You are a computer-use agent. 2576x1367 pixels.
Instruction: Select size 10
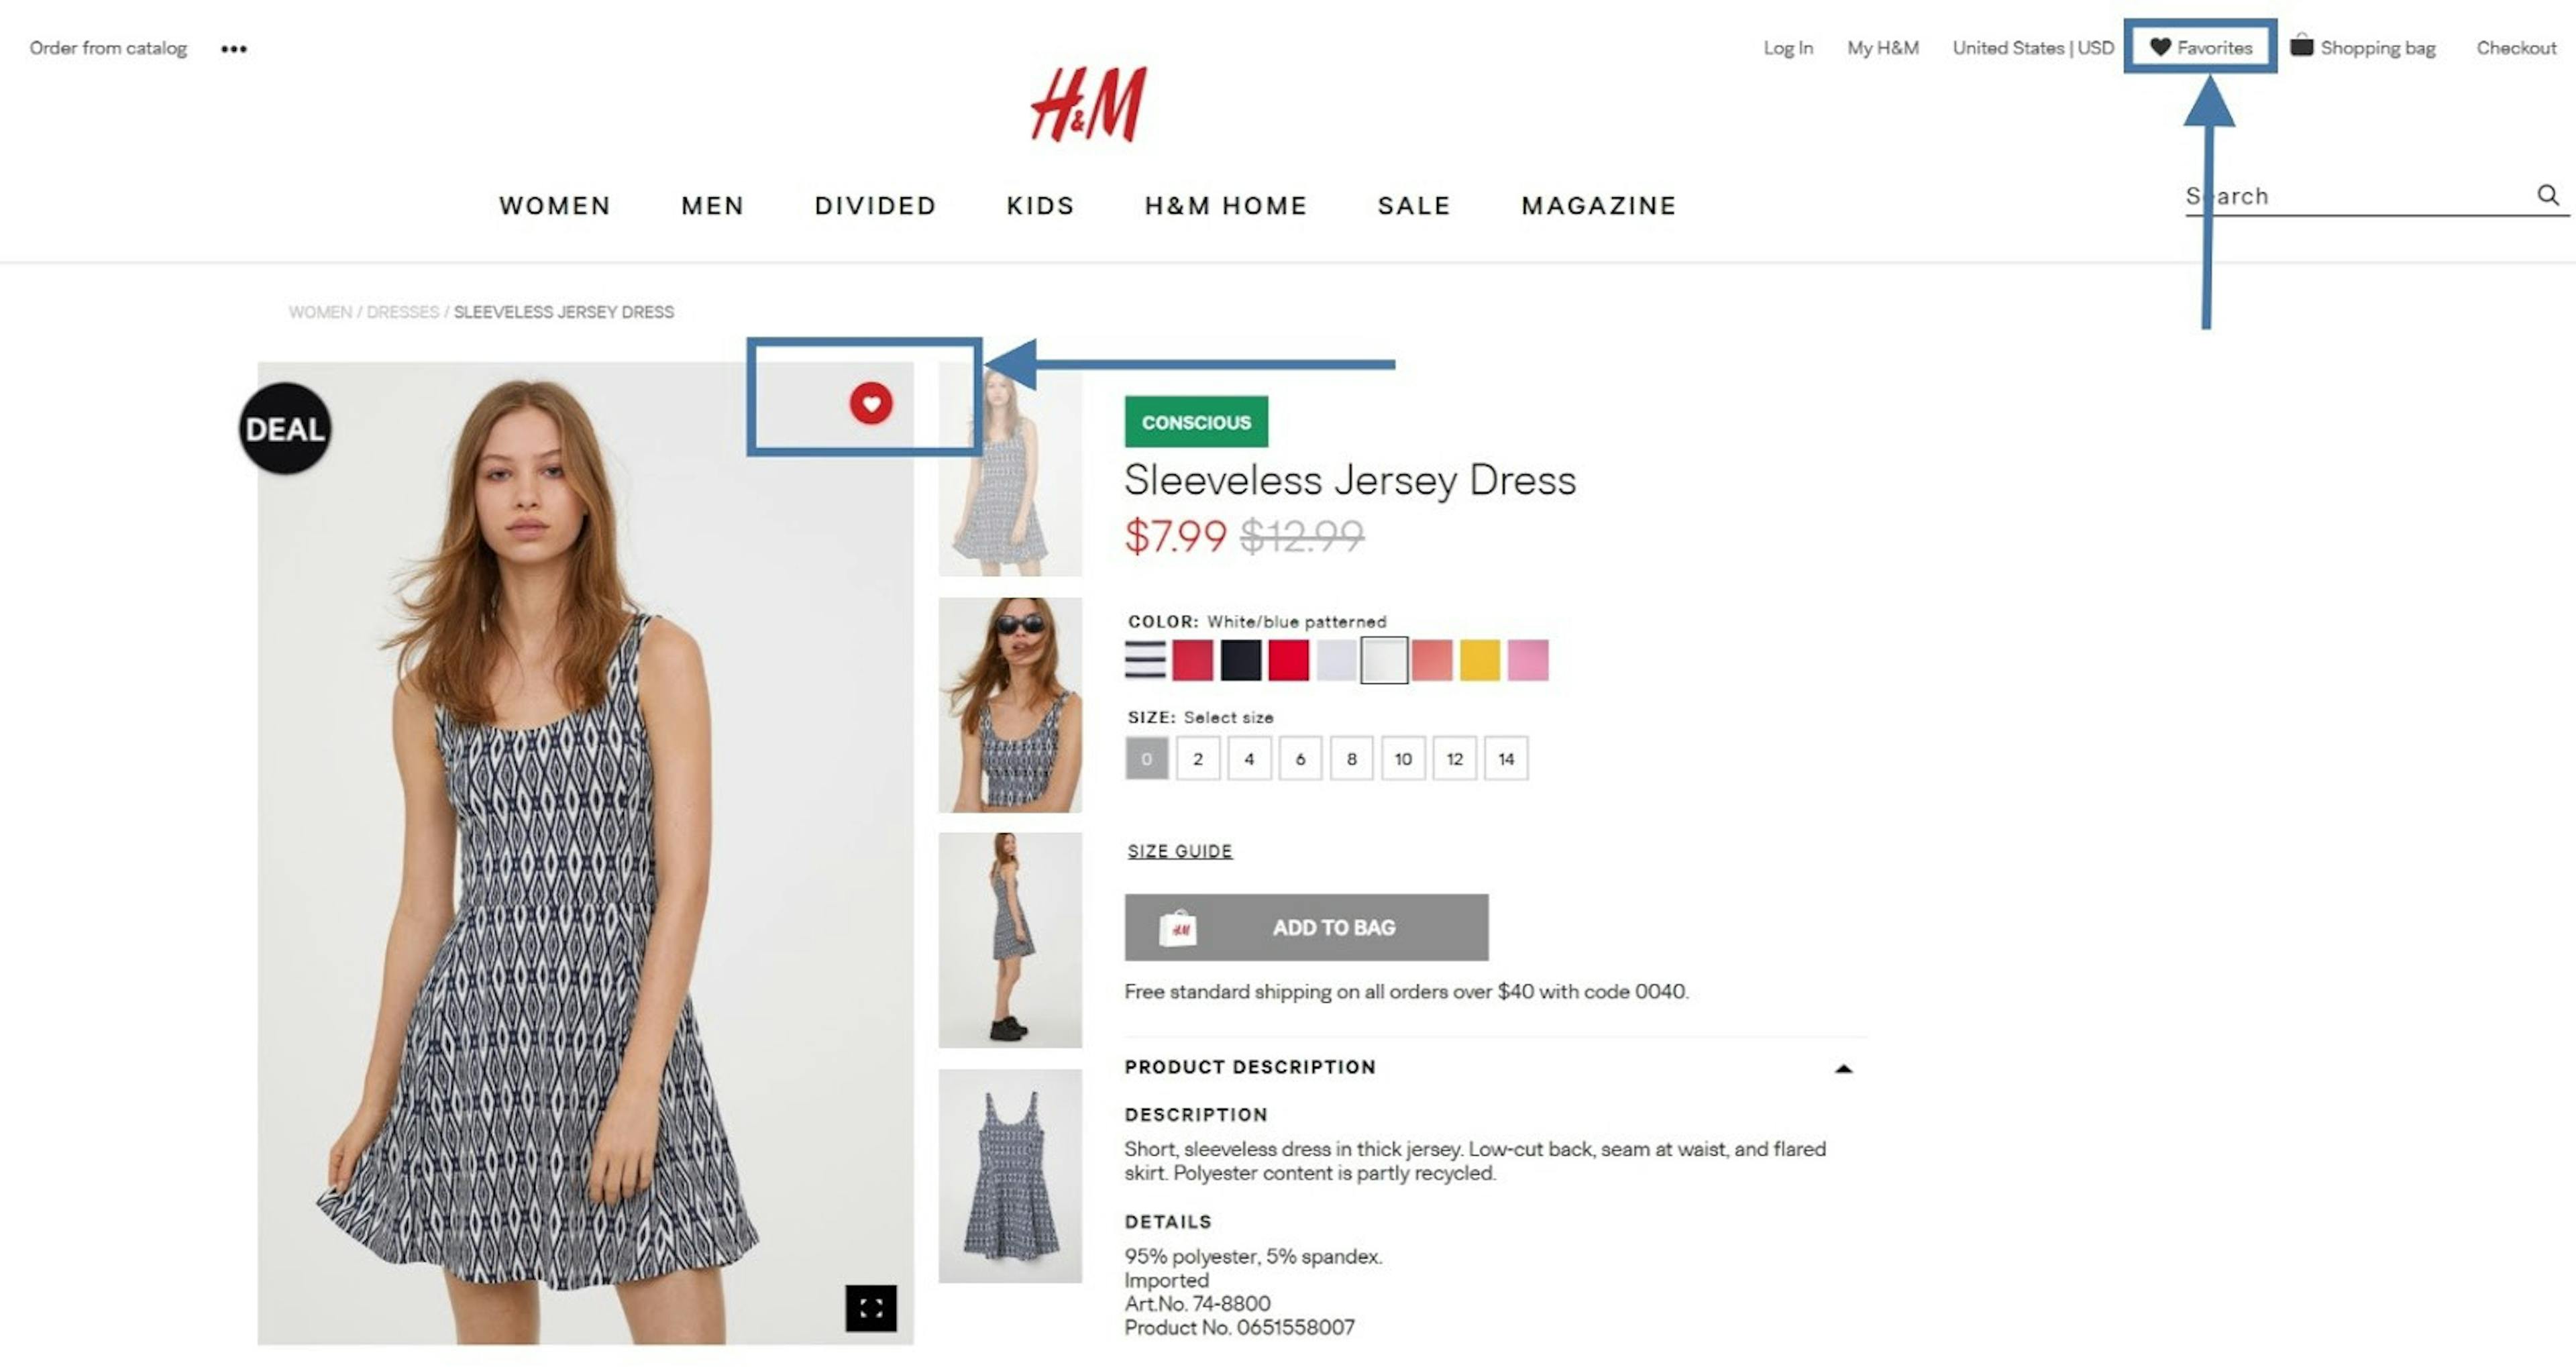1403,759
